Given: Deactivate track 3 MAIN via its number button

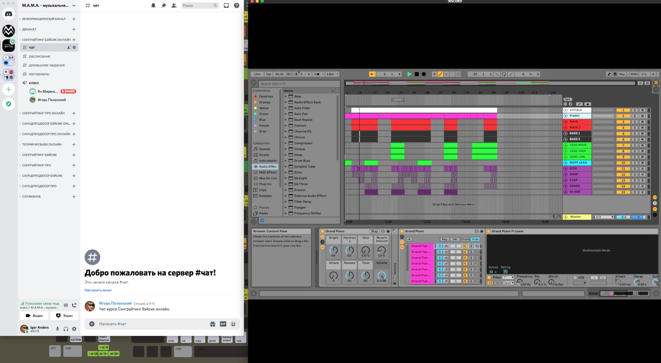Looking at the screenshot, I should (623, 122).
